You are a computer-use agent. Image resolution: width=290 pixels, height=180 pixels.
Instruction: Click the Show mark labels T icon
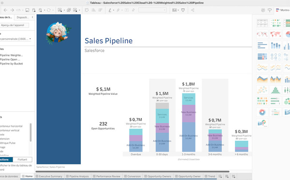tap(127, 10)
